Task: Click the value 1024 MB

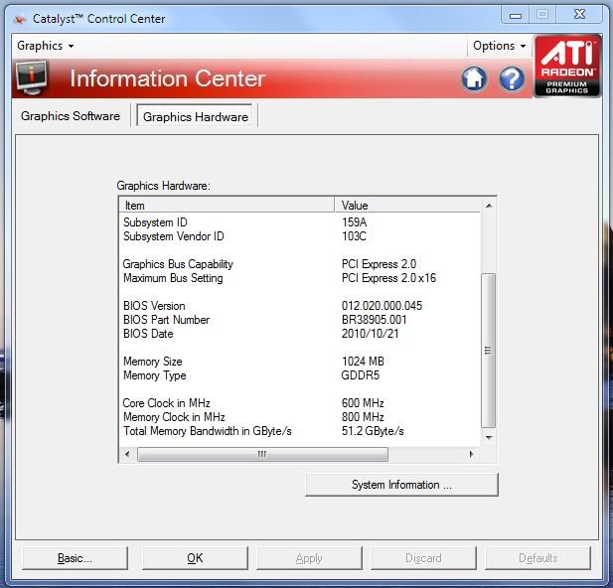Action: (x=363, y=362)
